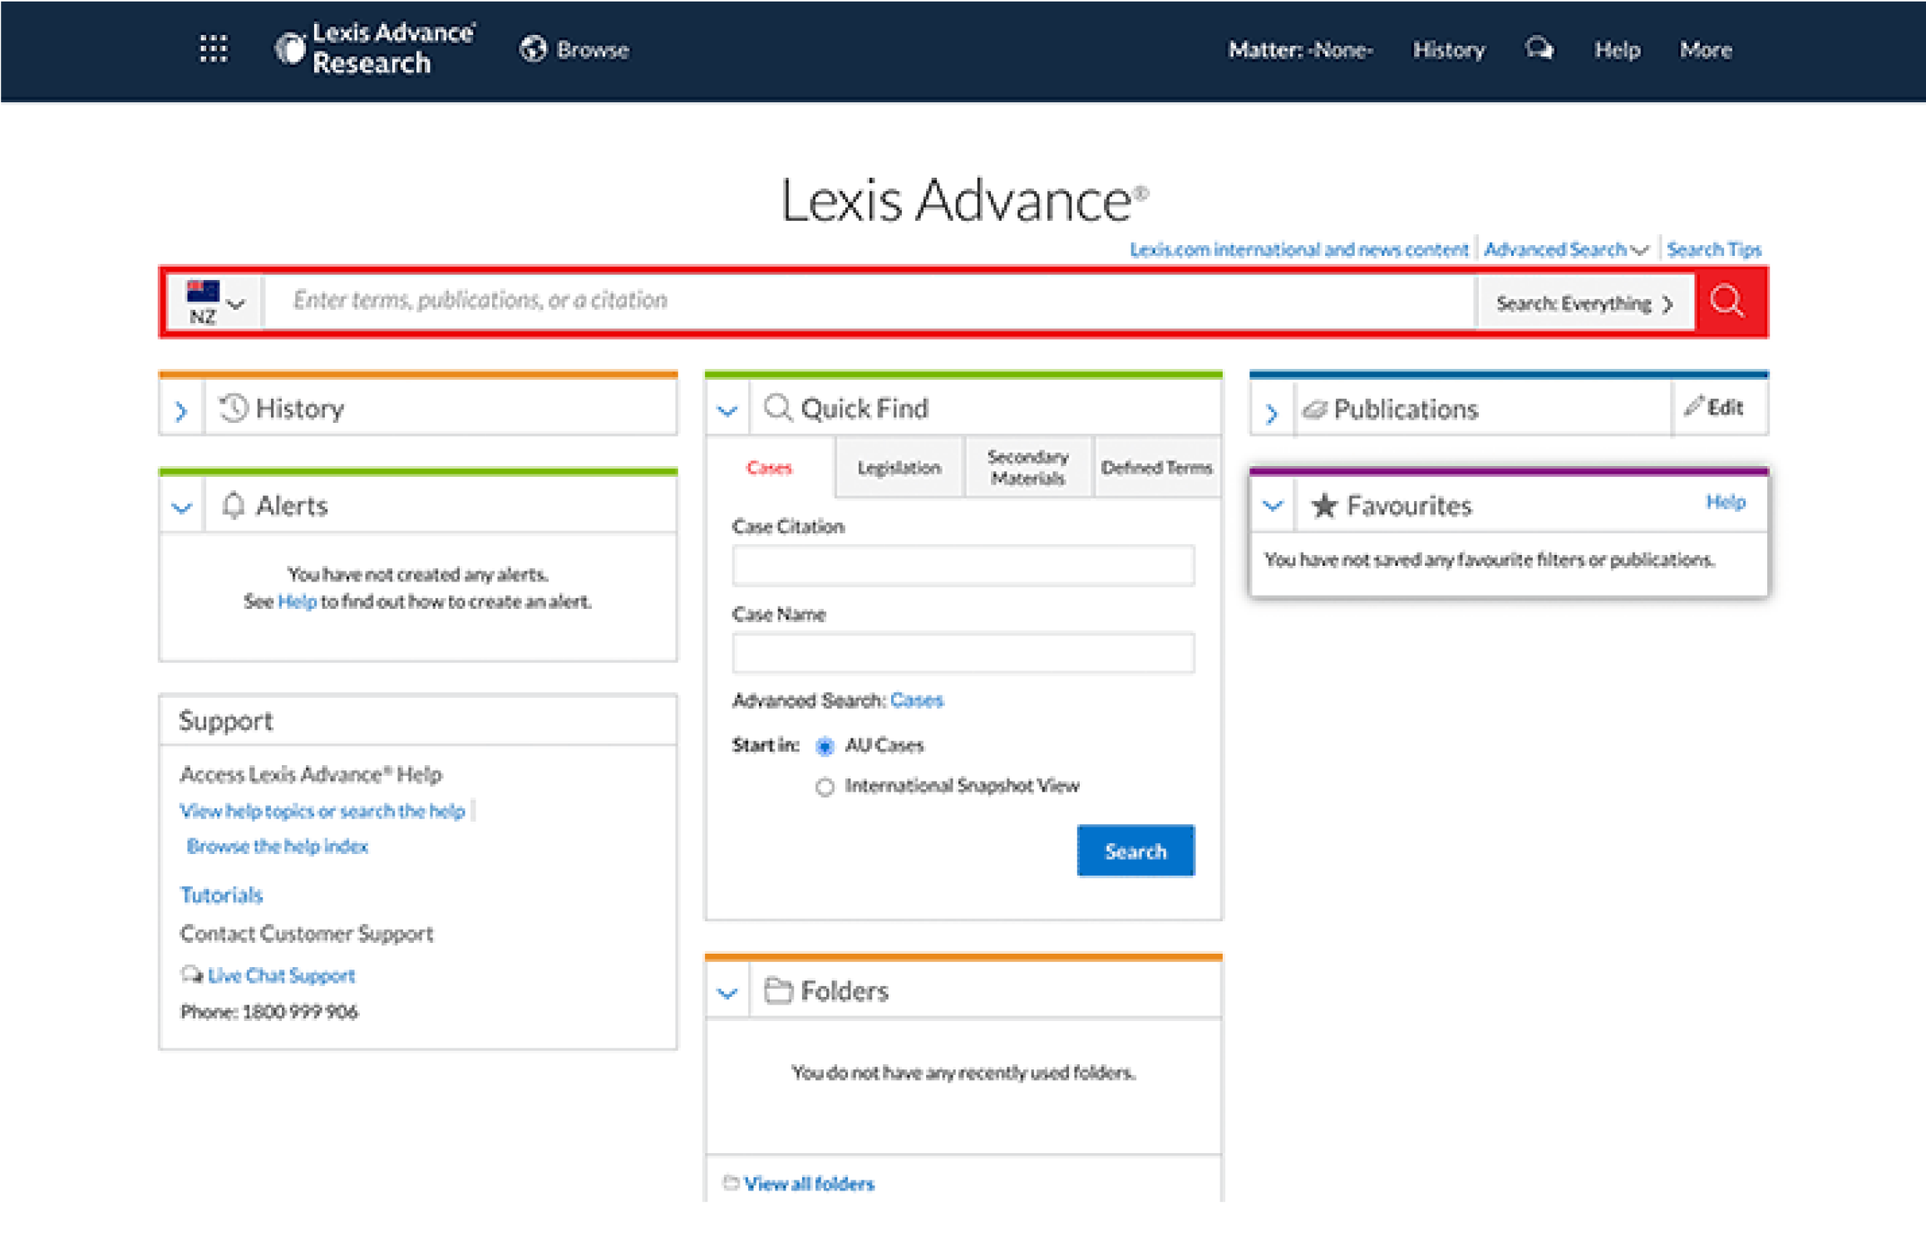This screenshot has height=1247, width=1926.
Task: Open Advanced Search Cases link
Action: coord(917,700)
